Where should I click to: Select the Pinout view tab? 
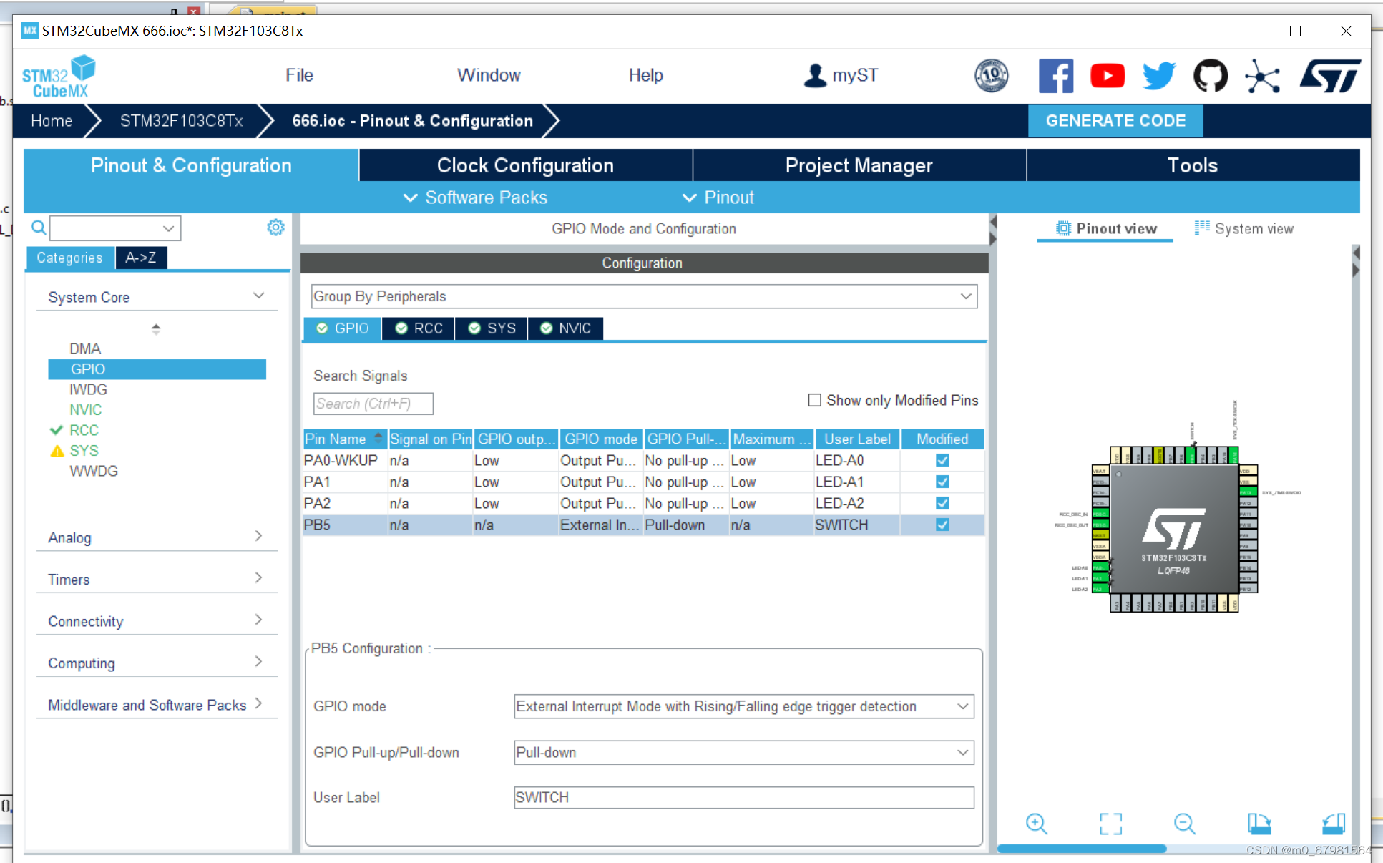click(1106, 228)
